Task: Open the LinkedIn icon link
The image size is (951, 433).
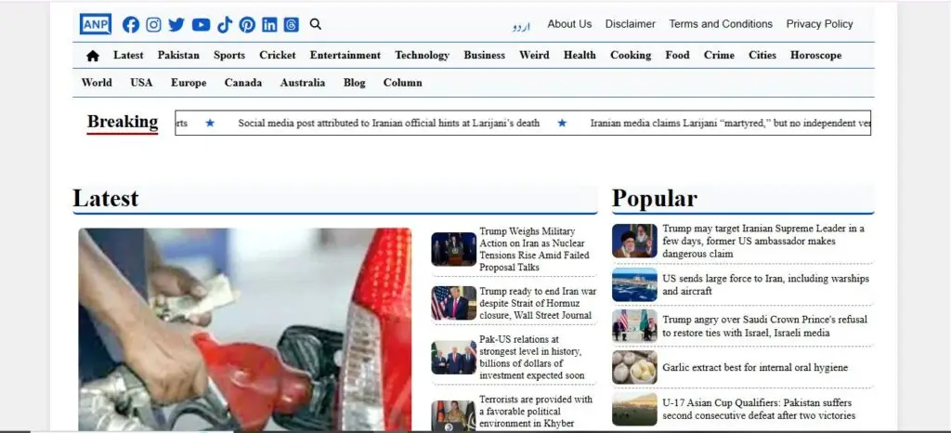Action: [269, 25]
